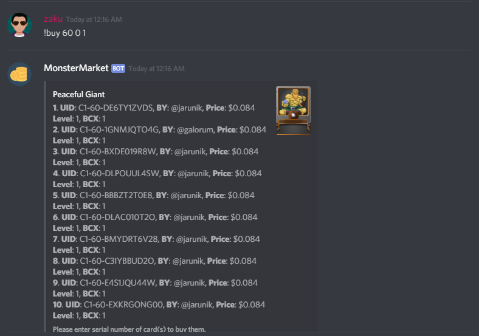Click MonsterMarket's message timestamp 12:16 AM
Image resolution: width=479 pixels, height=336 pixels.
pos(156,69)
